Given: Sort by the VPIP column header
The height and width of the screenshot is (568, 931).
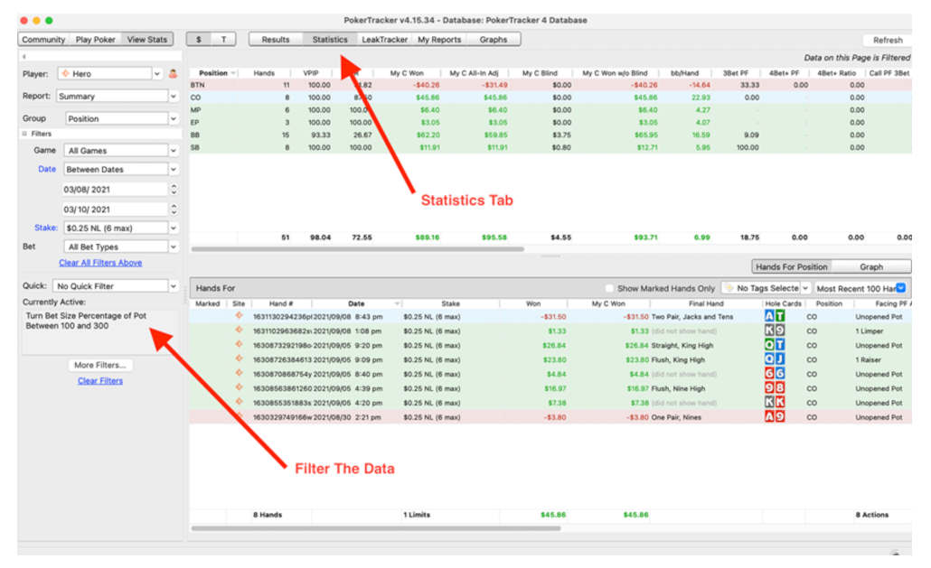Looking at the screenshot, I should pyautogui.click(x=311, y=73).
